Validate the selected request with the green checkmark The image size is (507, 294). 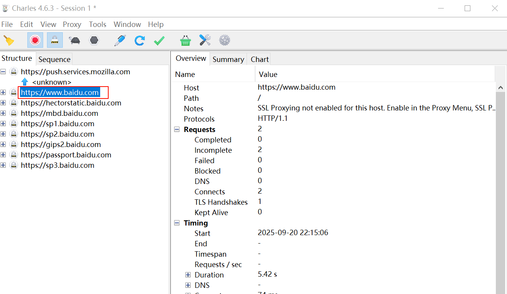(159, 40)
